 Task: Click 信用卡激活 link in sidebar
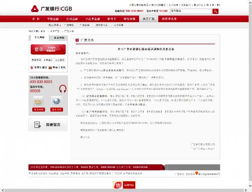[41, 67]
